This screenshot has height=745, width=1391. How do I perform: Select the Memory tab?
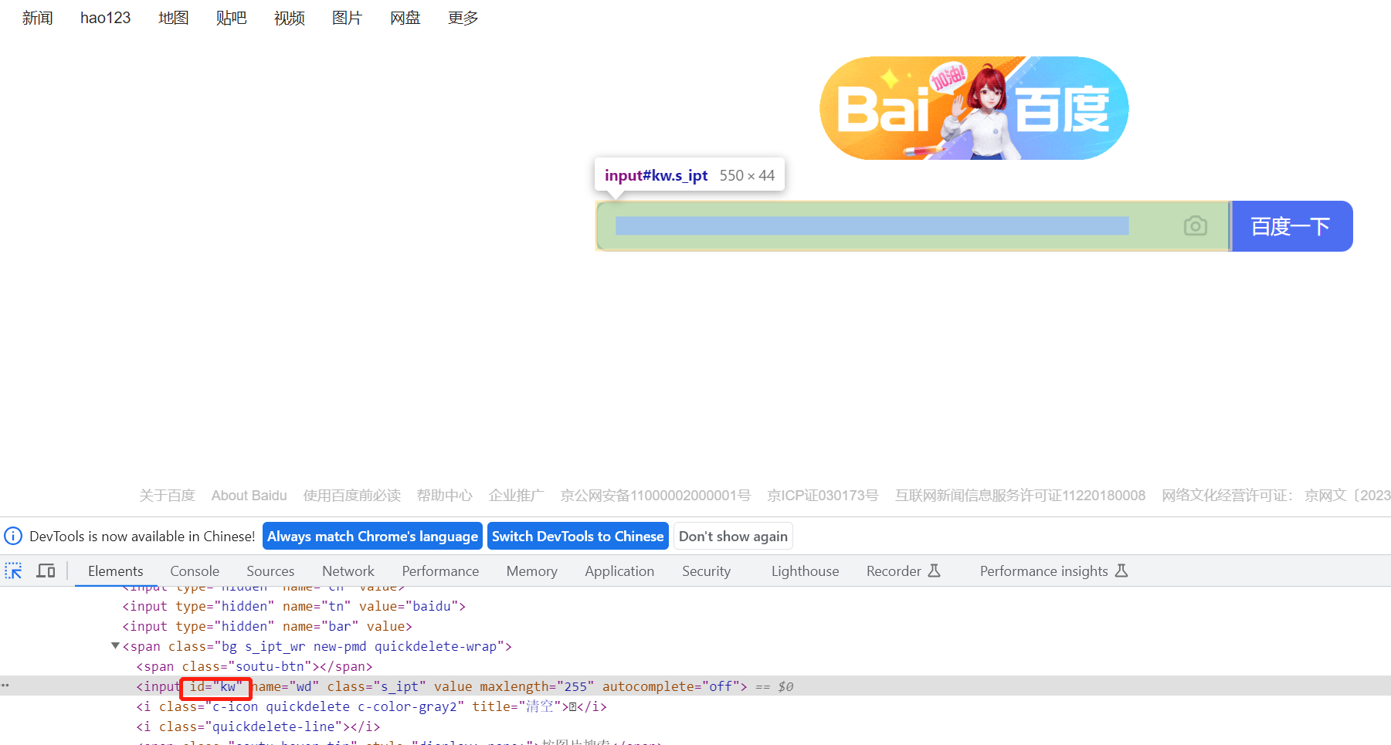[532, 571]
